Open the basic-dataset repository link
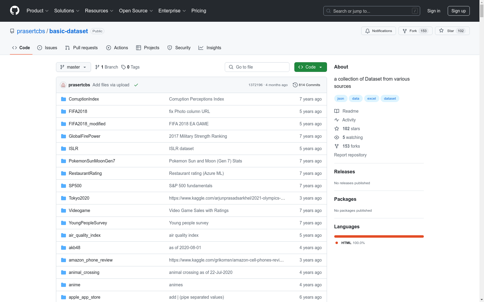 coord(69,31)
